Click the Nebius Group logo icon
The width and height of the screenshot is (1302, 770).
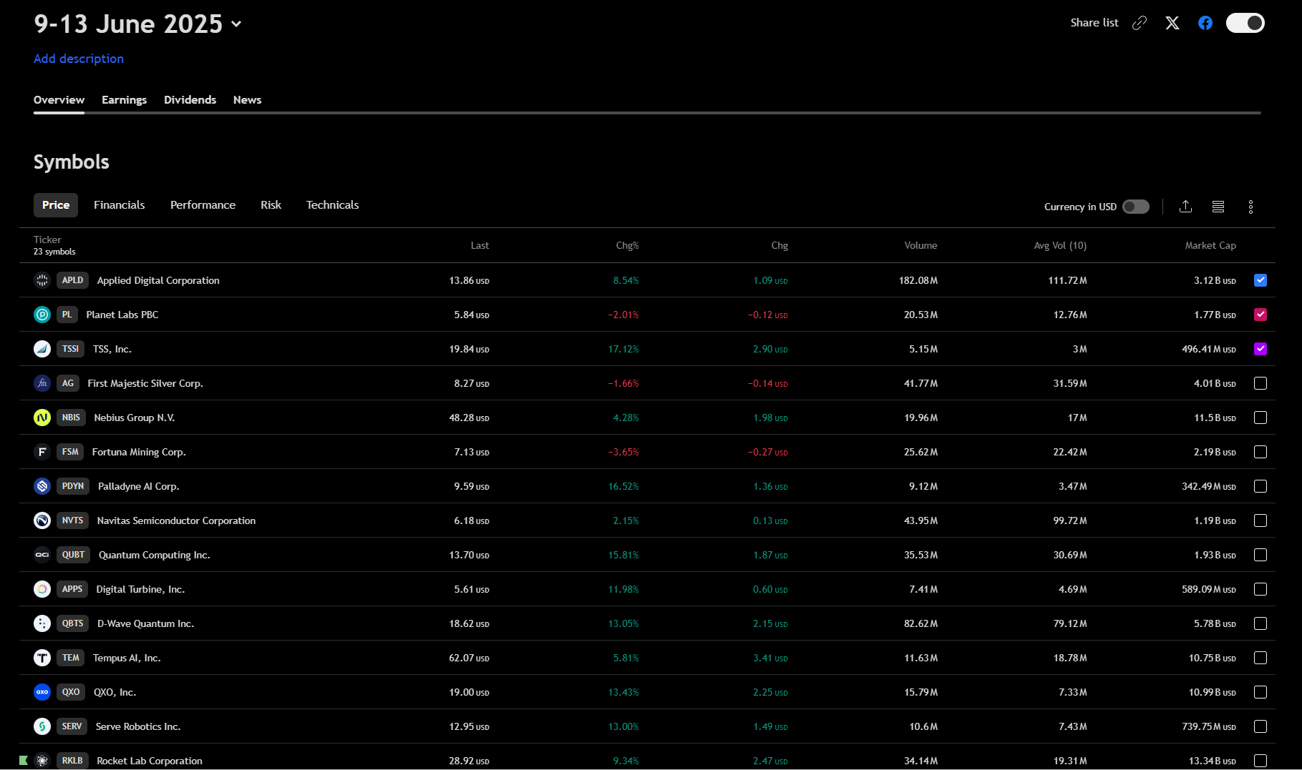point(42,418)
